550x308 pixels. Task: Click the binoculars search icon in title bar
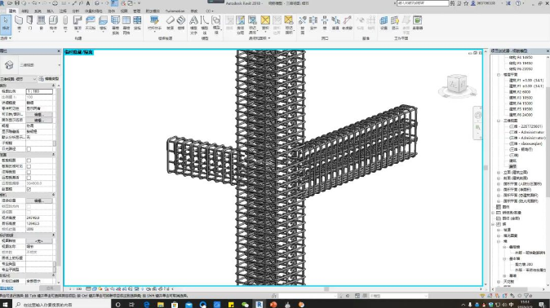[453, 3]
